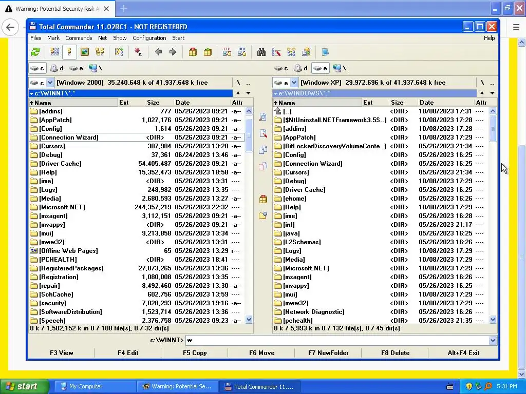
Task: Open the Help menu
Action: (x=489, y=38)
